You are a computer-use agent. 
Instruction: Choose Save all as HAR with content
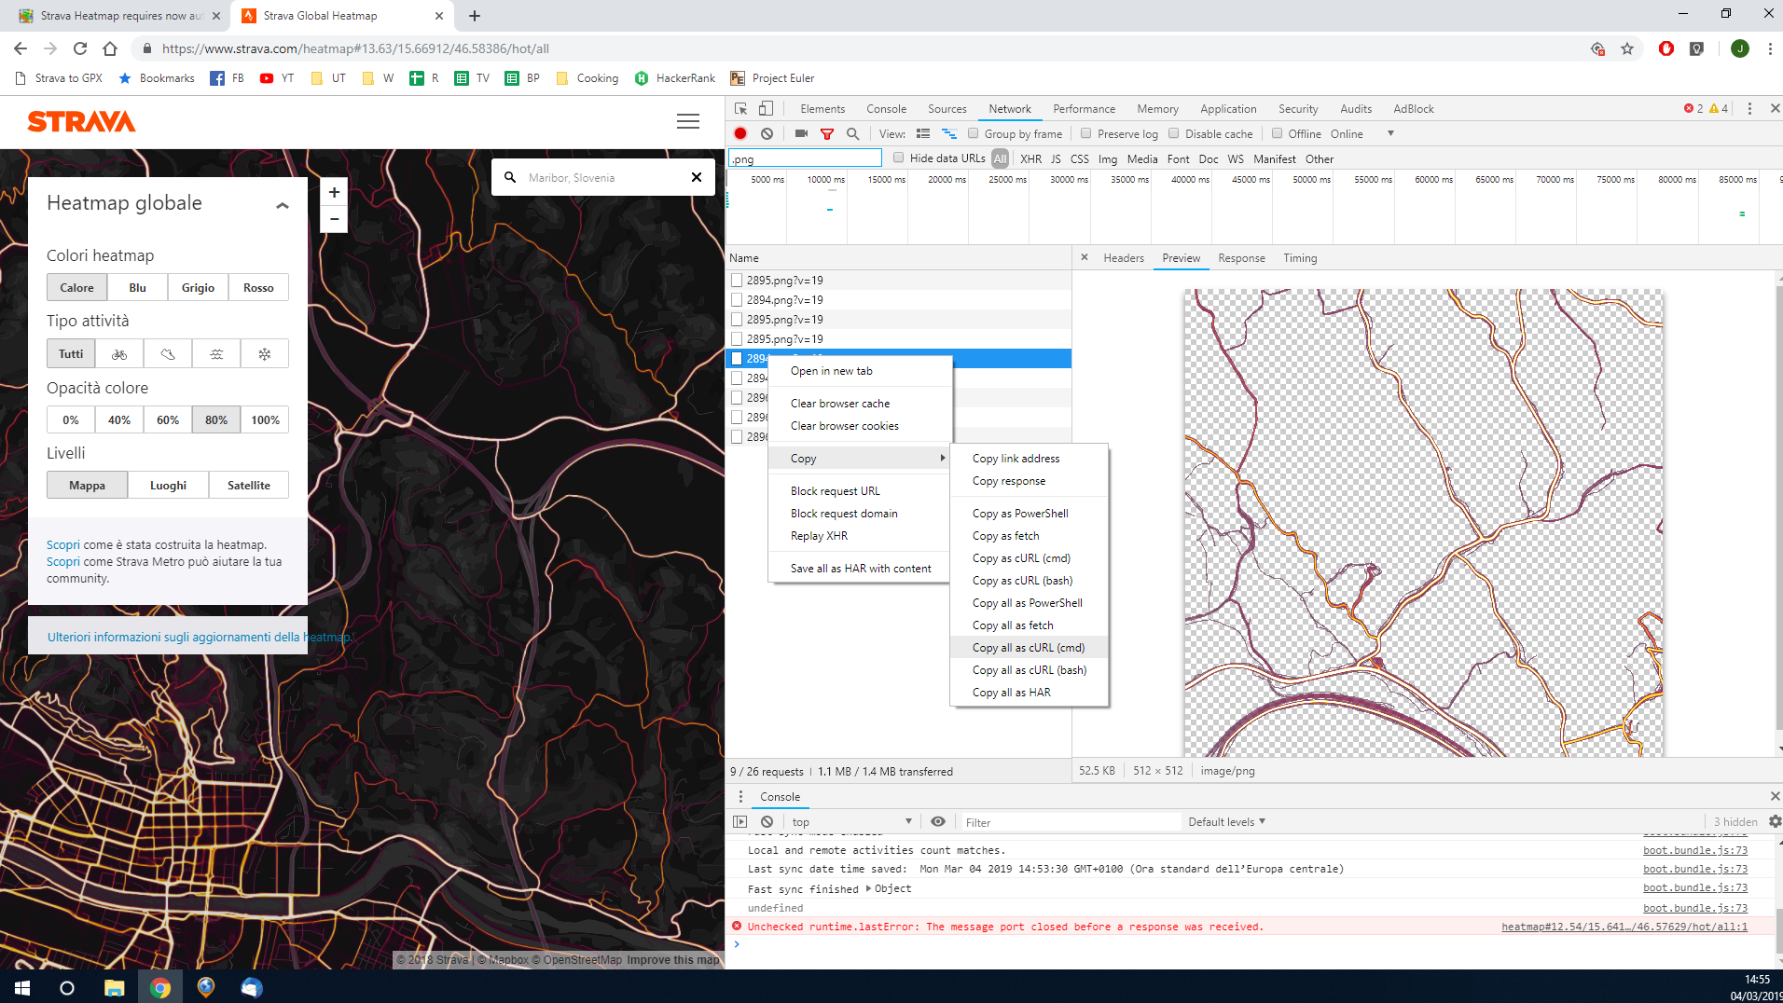(860, 569)
